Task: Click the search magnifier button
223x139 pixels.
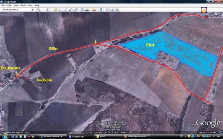Action: [x=39, y=10]
